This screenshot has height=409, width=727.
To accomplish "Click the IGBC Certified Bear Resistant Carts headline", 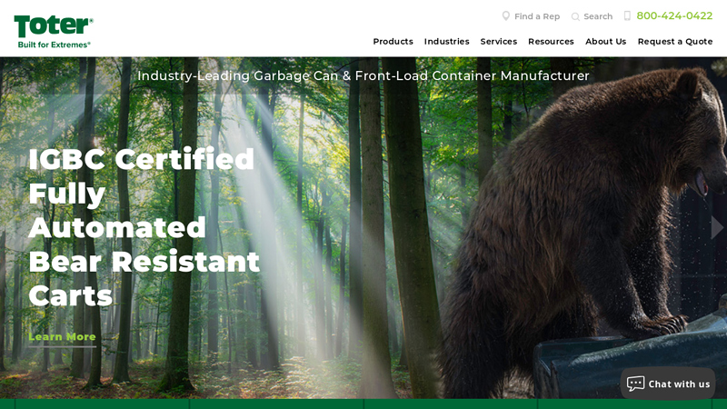I will pos(144,227).
